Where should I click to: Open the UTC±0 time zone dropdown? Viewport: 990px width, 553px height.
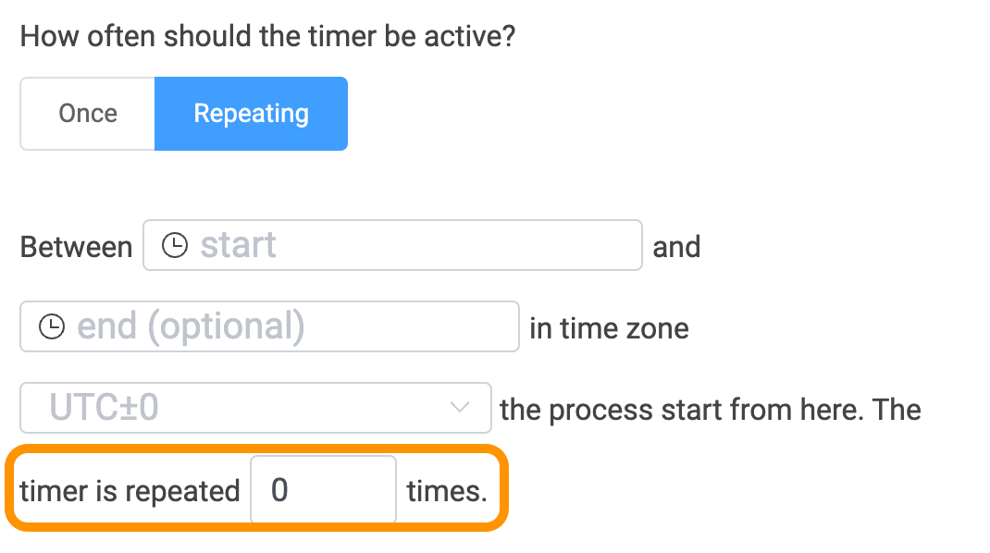pyautogui.click(x=255, y=408)
